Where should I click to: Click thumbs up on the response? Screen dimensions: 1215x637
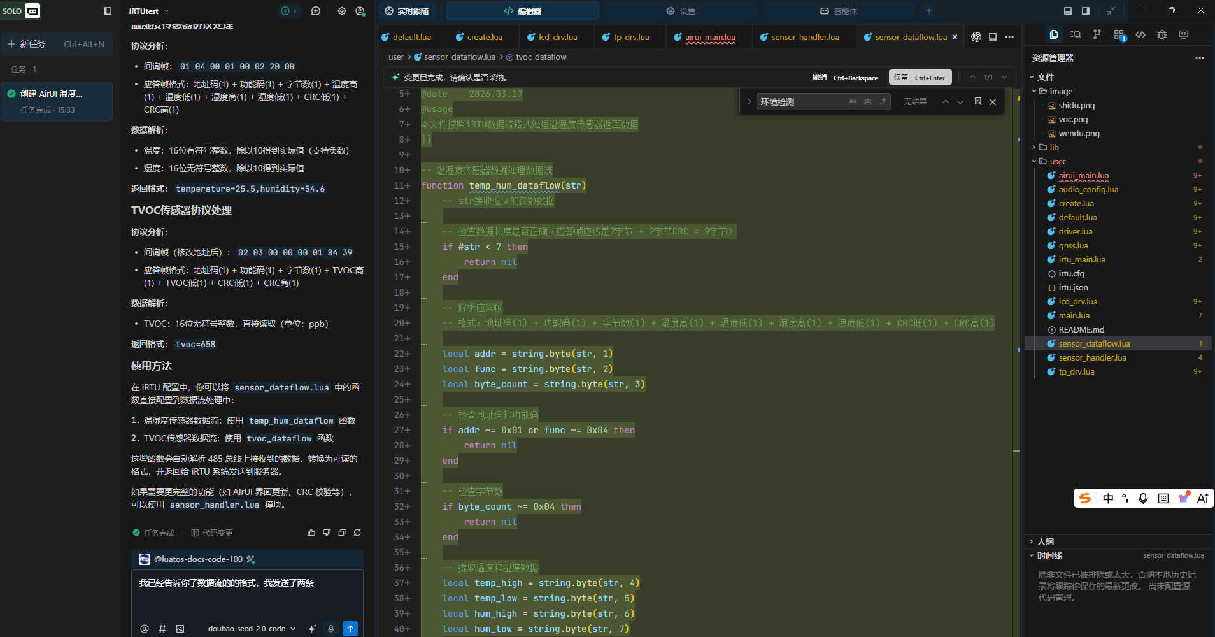tap(311, 533)
